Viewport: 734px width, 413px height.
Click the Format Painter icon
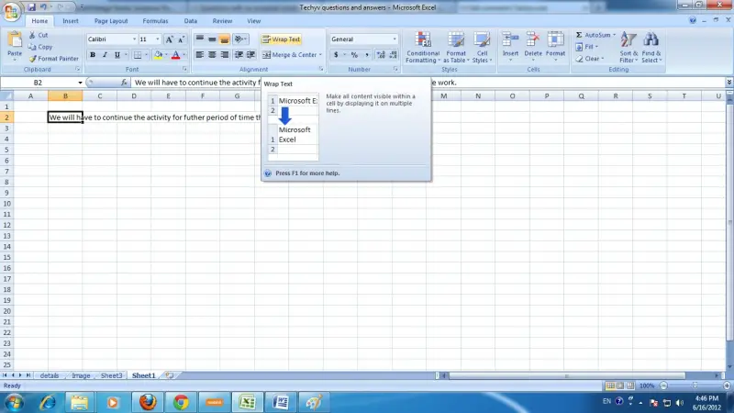click(x=33, y=59)
